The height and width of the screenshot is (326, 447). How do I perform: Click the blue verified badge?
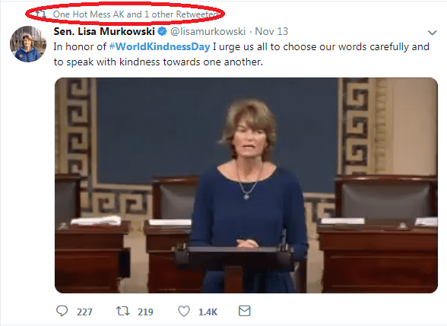pos(162,31)
